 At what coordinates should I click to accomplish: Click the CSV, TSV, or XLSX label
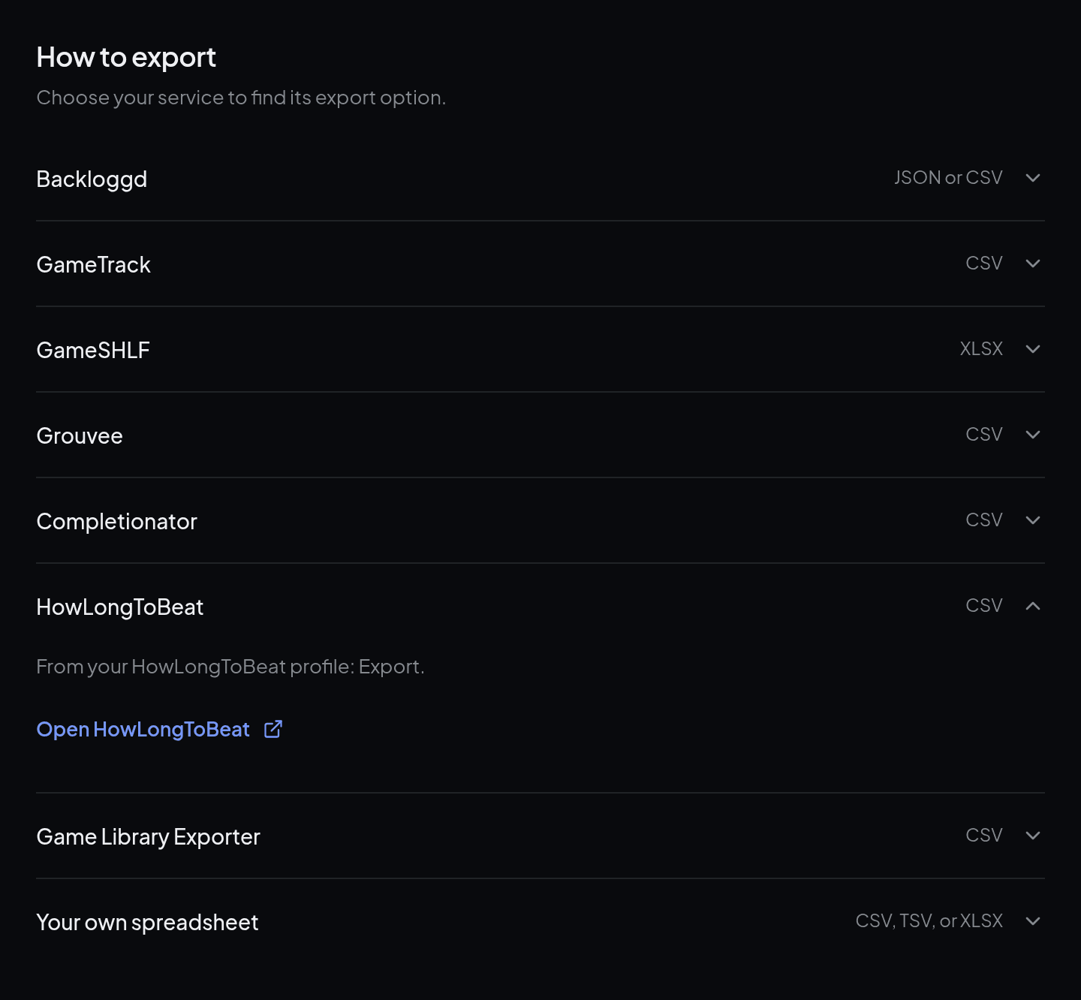(929, 920)
